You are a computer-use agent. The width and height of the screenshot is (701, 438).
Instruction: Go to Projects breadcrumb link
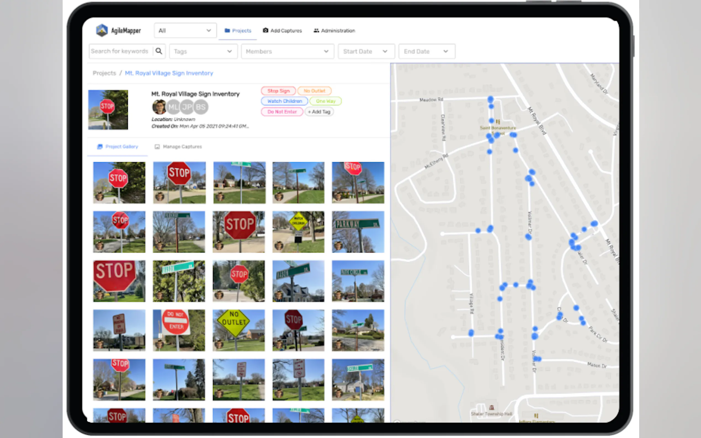tap(104, 73)
